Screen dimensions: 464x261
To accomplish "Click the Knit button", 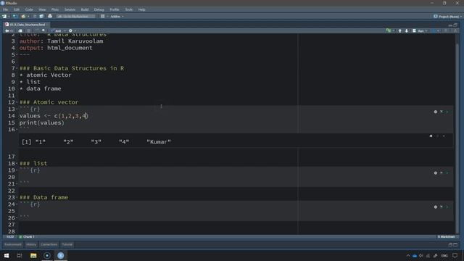I will coord(57,30).
